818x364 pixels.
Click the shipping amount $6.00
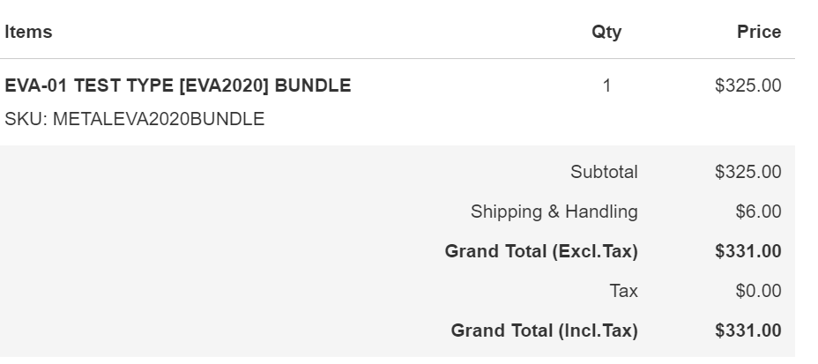pos(759,212)
